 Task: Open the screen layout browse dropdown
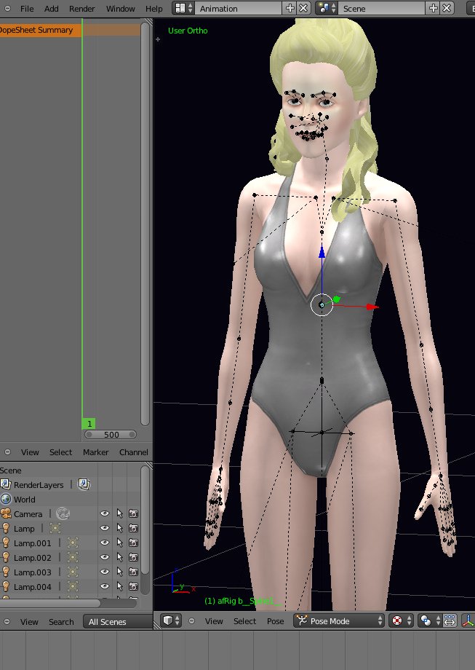point(184,8)
